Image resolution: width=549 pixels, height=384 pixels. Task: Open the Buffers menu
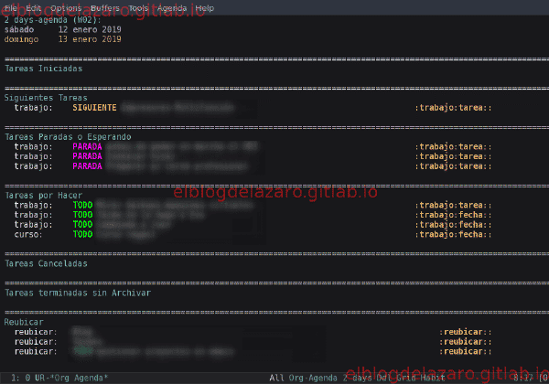104,7
